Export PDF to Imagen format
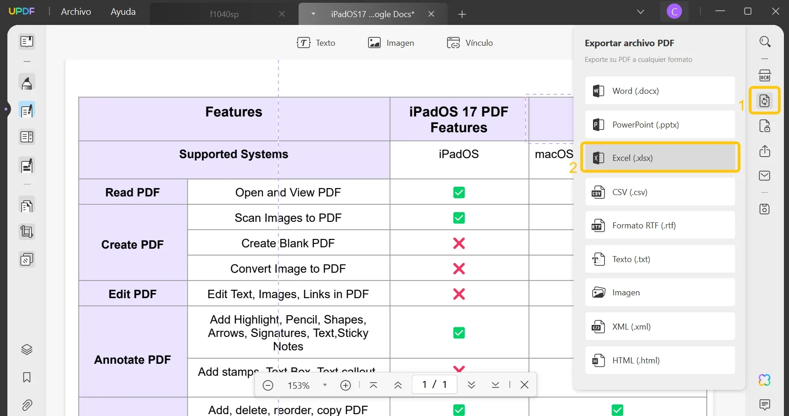This screenshot has width=789, height=416. click(660, 292)
